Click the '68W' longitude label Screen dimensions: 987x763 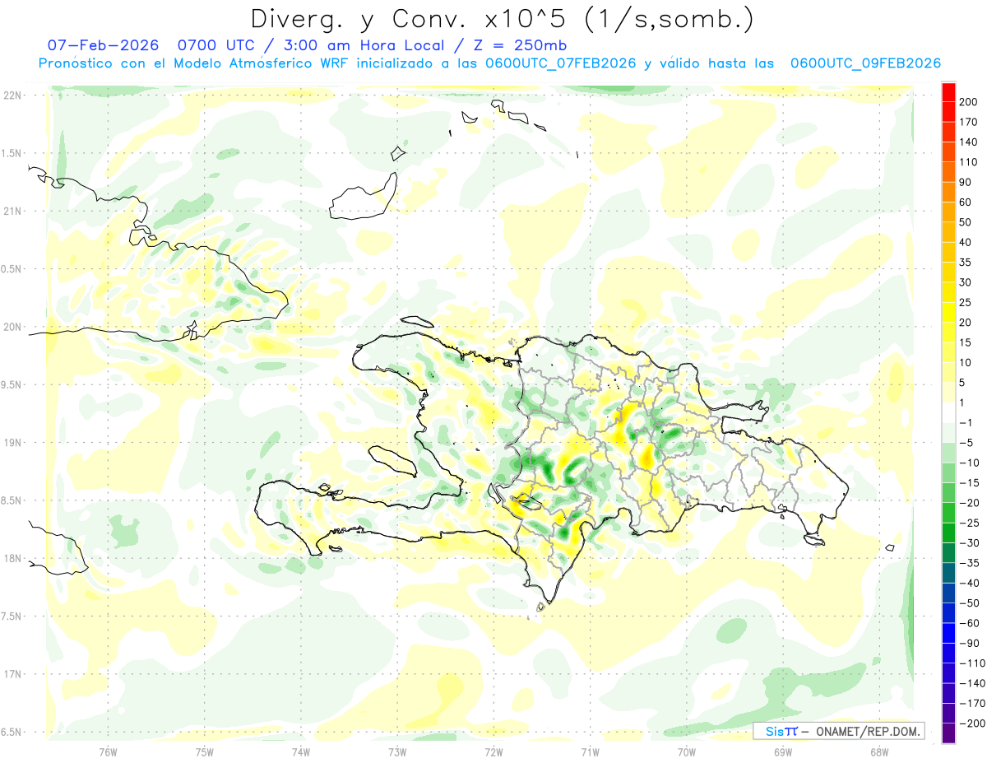pos(879,751)
